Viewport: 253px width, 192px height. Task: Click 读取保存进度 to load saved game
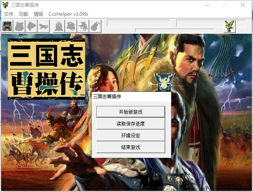point(130,124)
